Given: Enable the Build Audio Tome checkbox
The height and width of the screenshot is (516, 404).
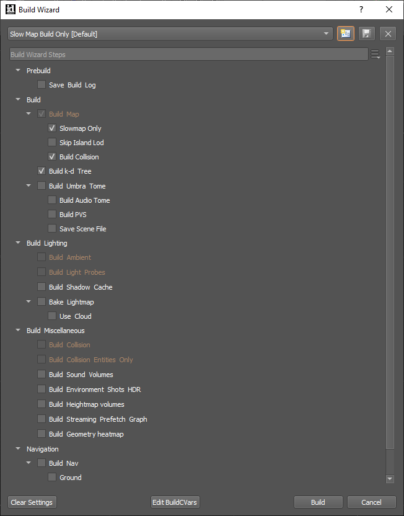Looking at the screenshot, I should [52, 200].
